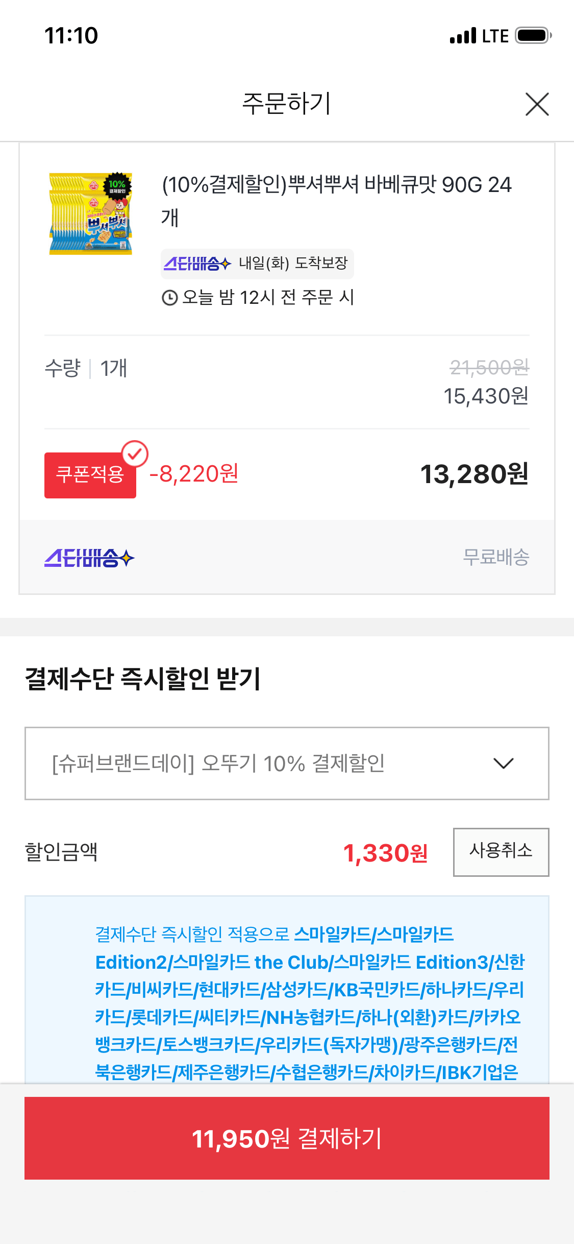The height and width of the screenshot is (1244, 574).
Task: Open the 오뚜기 10% 결제할인 dropdown
Action: [287, 763]
